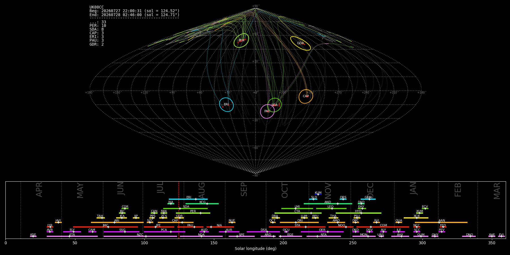Click the PER: 10 count in legend
This screenshot has width=510, height=255.
tap(98, 25)
